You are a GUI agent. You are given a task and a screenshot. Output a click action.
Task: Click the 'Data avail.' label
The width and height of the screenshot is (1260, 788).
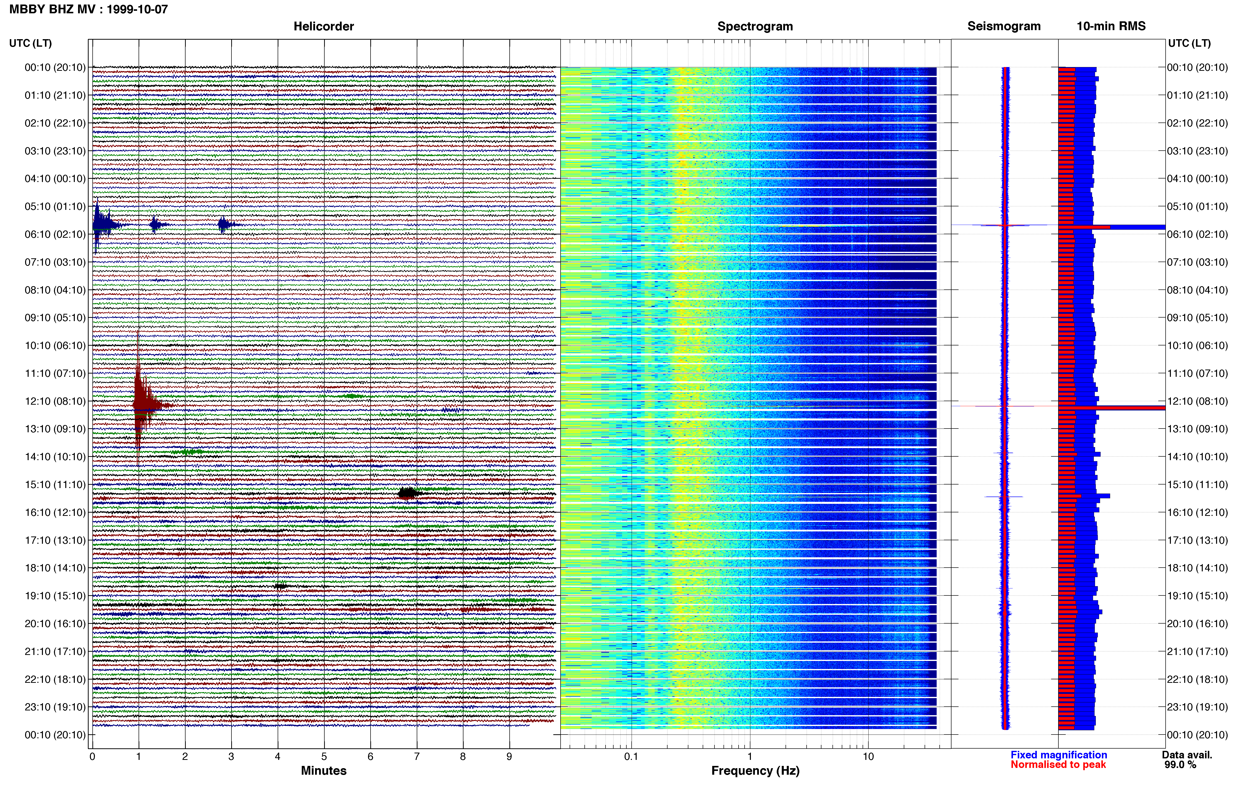1187,755
